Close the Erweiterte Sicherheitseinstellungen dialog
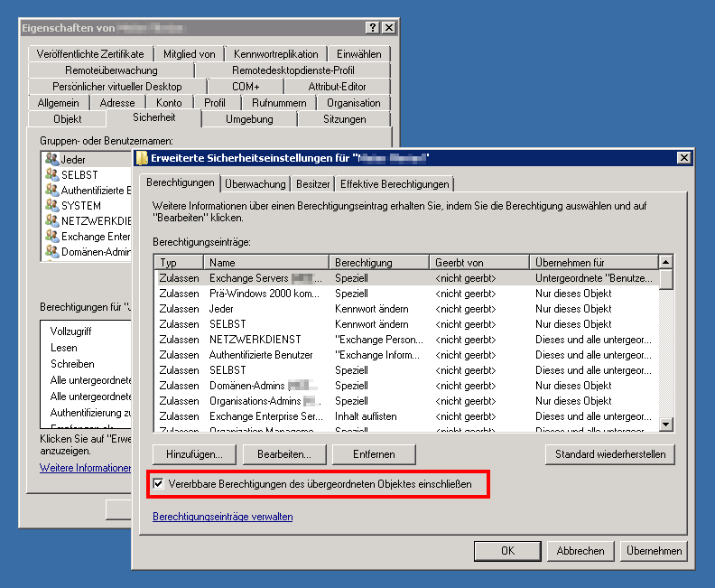 (684, 158)
